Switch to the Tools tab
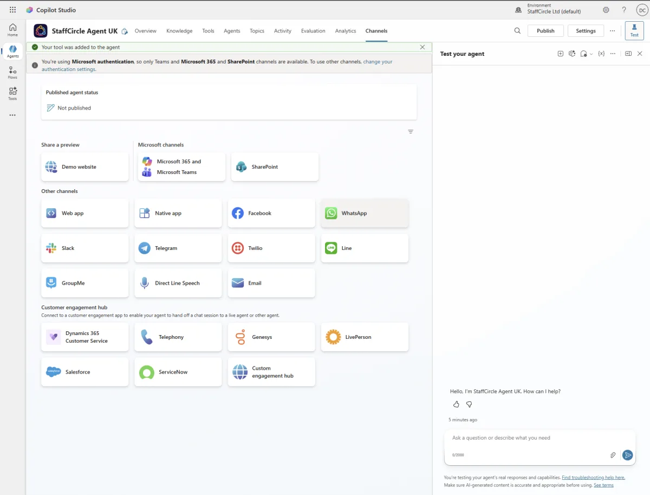Viewport: 650px width, 495px height. tap(208, 31)
